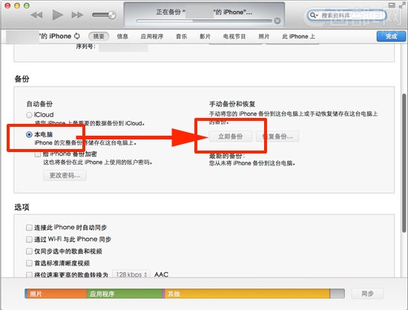
Task: Enable 通过 Wi-Fi 与此 iPhone 同步 checkbox
Action: pos(29,240)
